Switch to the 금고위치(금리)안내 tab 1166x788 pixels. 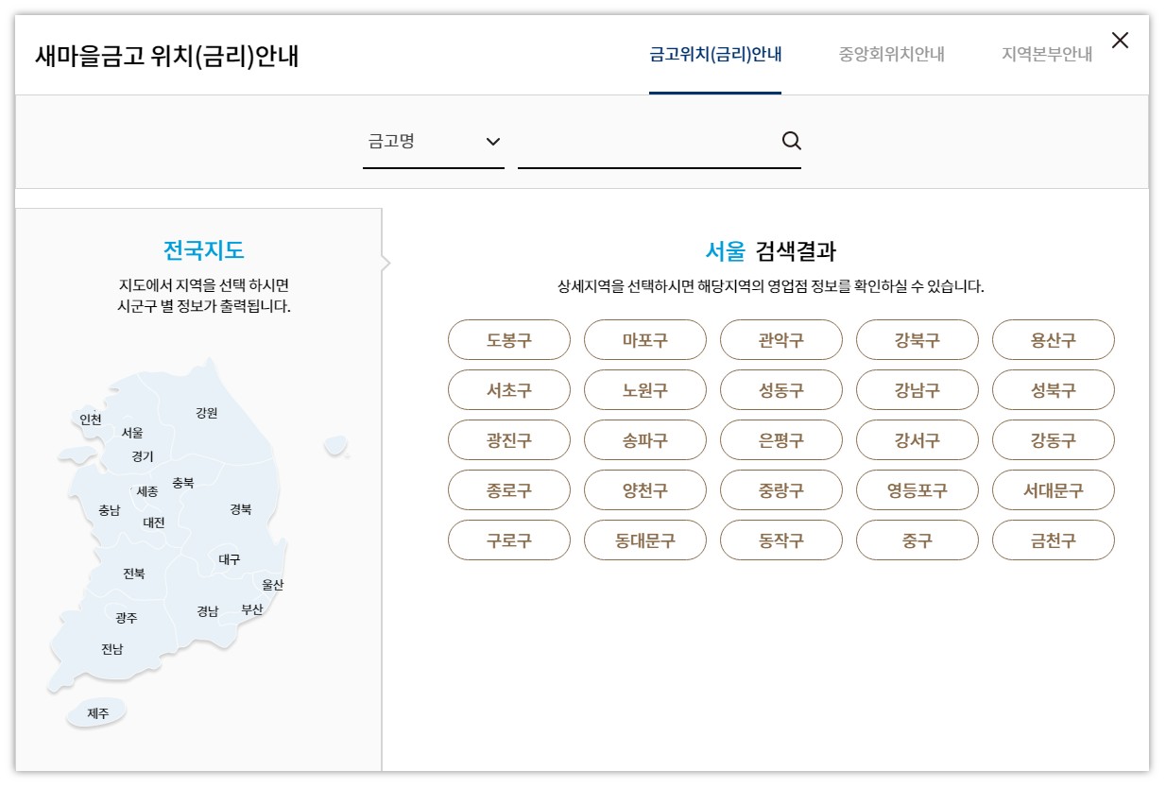[x=715, y=55]
